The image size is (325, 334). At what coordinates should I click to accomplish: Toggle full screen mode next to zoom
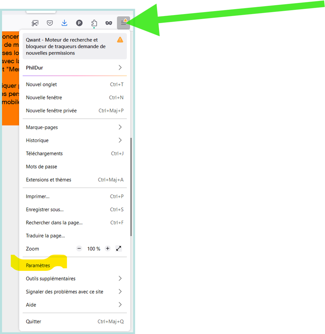119,248
